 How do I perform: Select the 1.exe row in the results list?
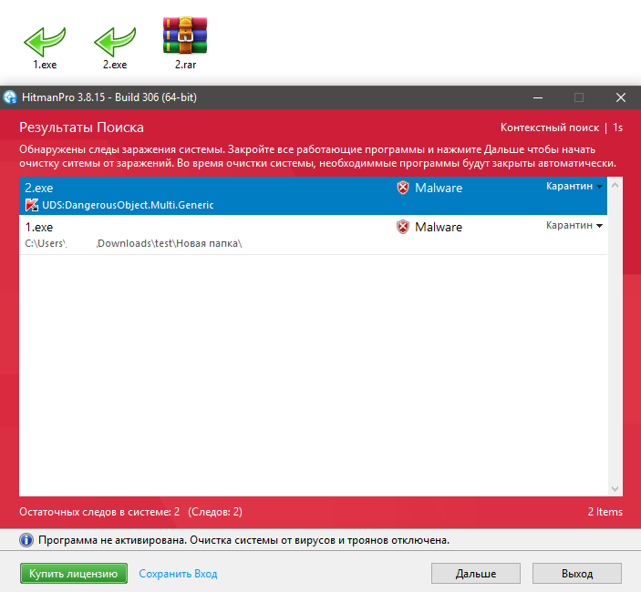(313, 235)
